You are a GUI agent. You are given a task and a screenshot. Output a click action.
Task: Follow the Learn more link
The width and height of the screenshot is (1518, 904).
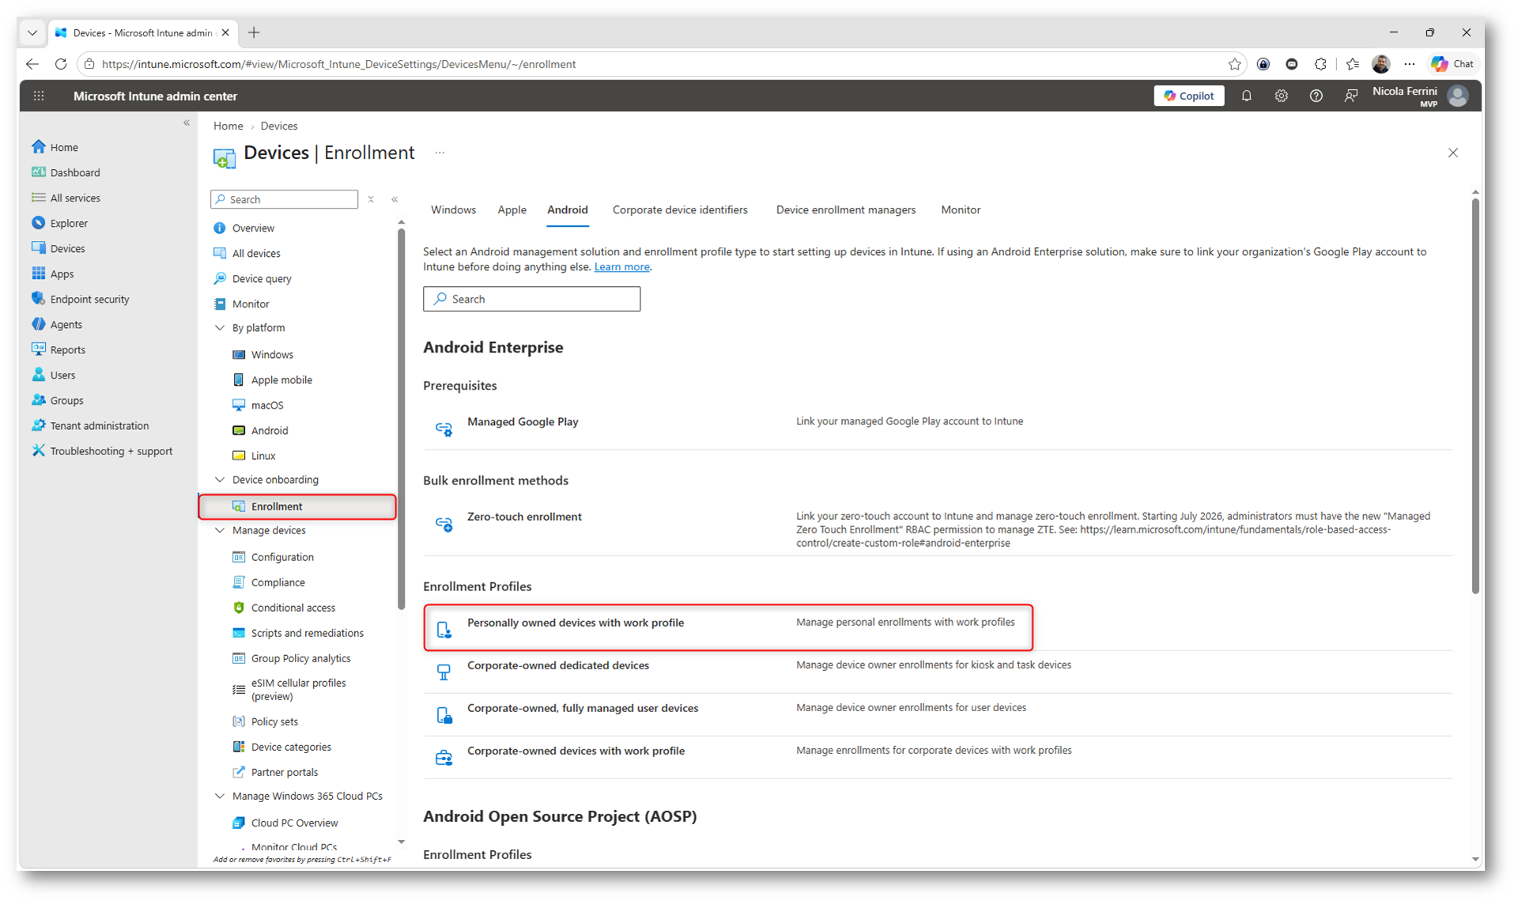click(621, 267)
